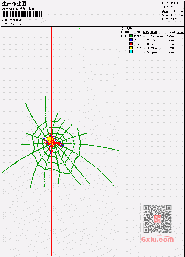Click the 'Dark Green' description text
The width and height of the screenshot is (185, 257).
(157, 36)
